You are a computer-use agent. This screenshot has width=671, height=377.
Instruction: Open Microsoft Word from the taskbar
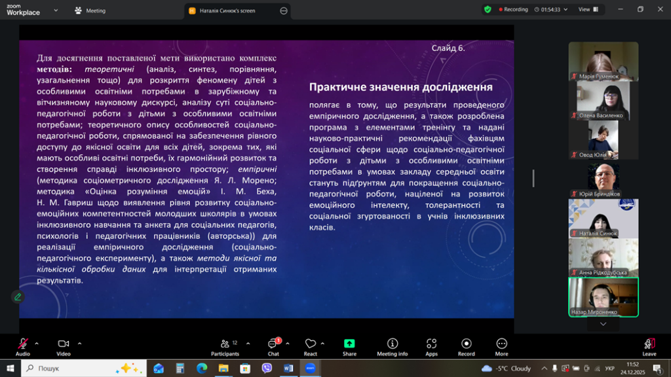pos(288,368)
